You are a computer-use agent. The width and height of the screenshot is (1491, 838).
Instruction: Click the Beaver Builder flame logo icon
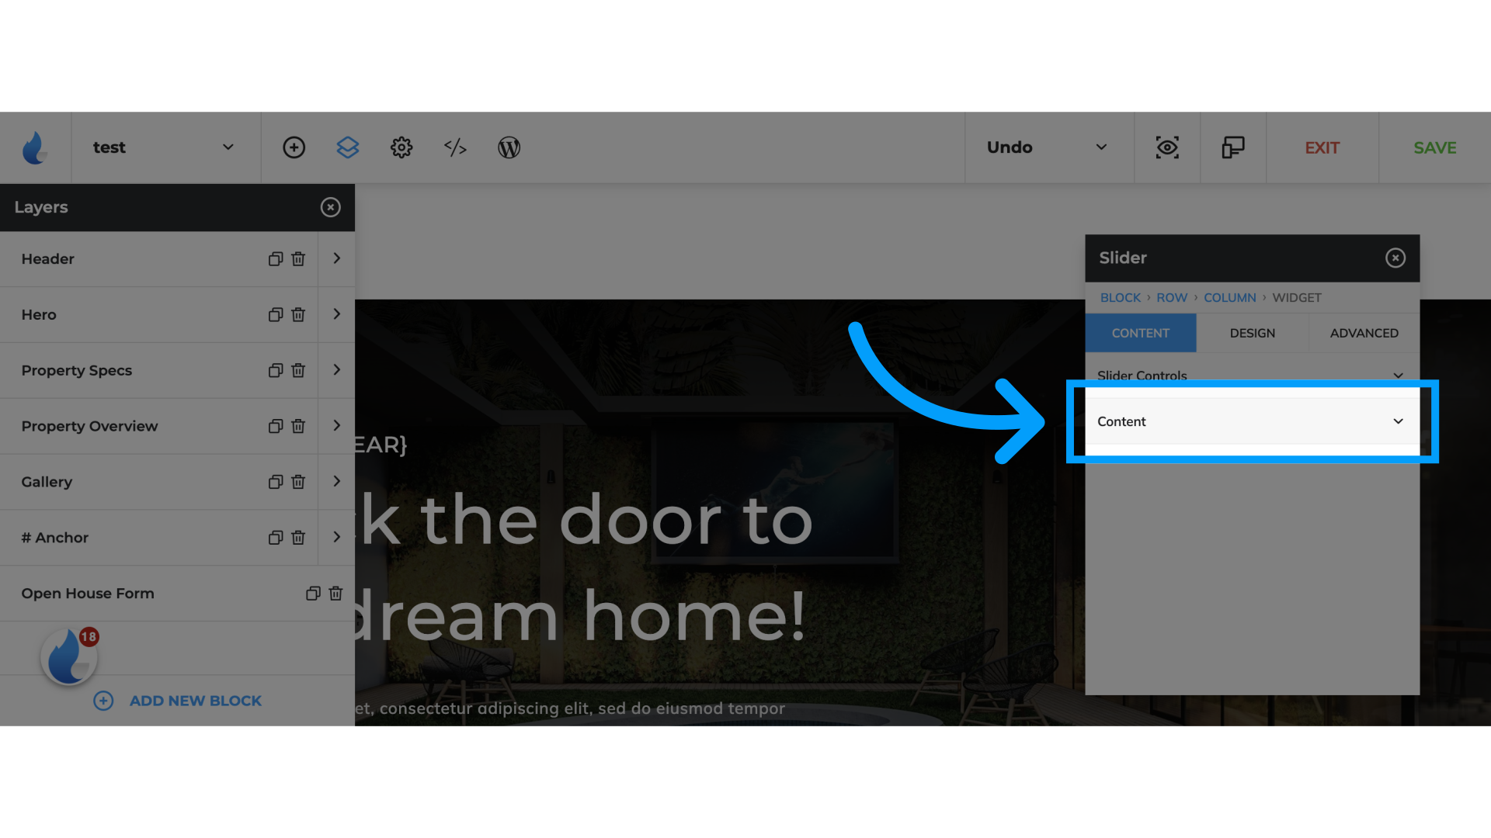tap(35, 147)
